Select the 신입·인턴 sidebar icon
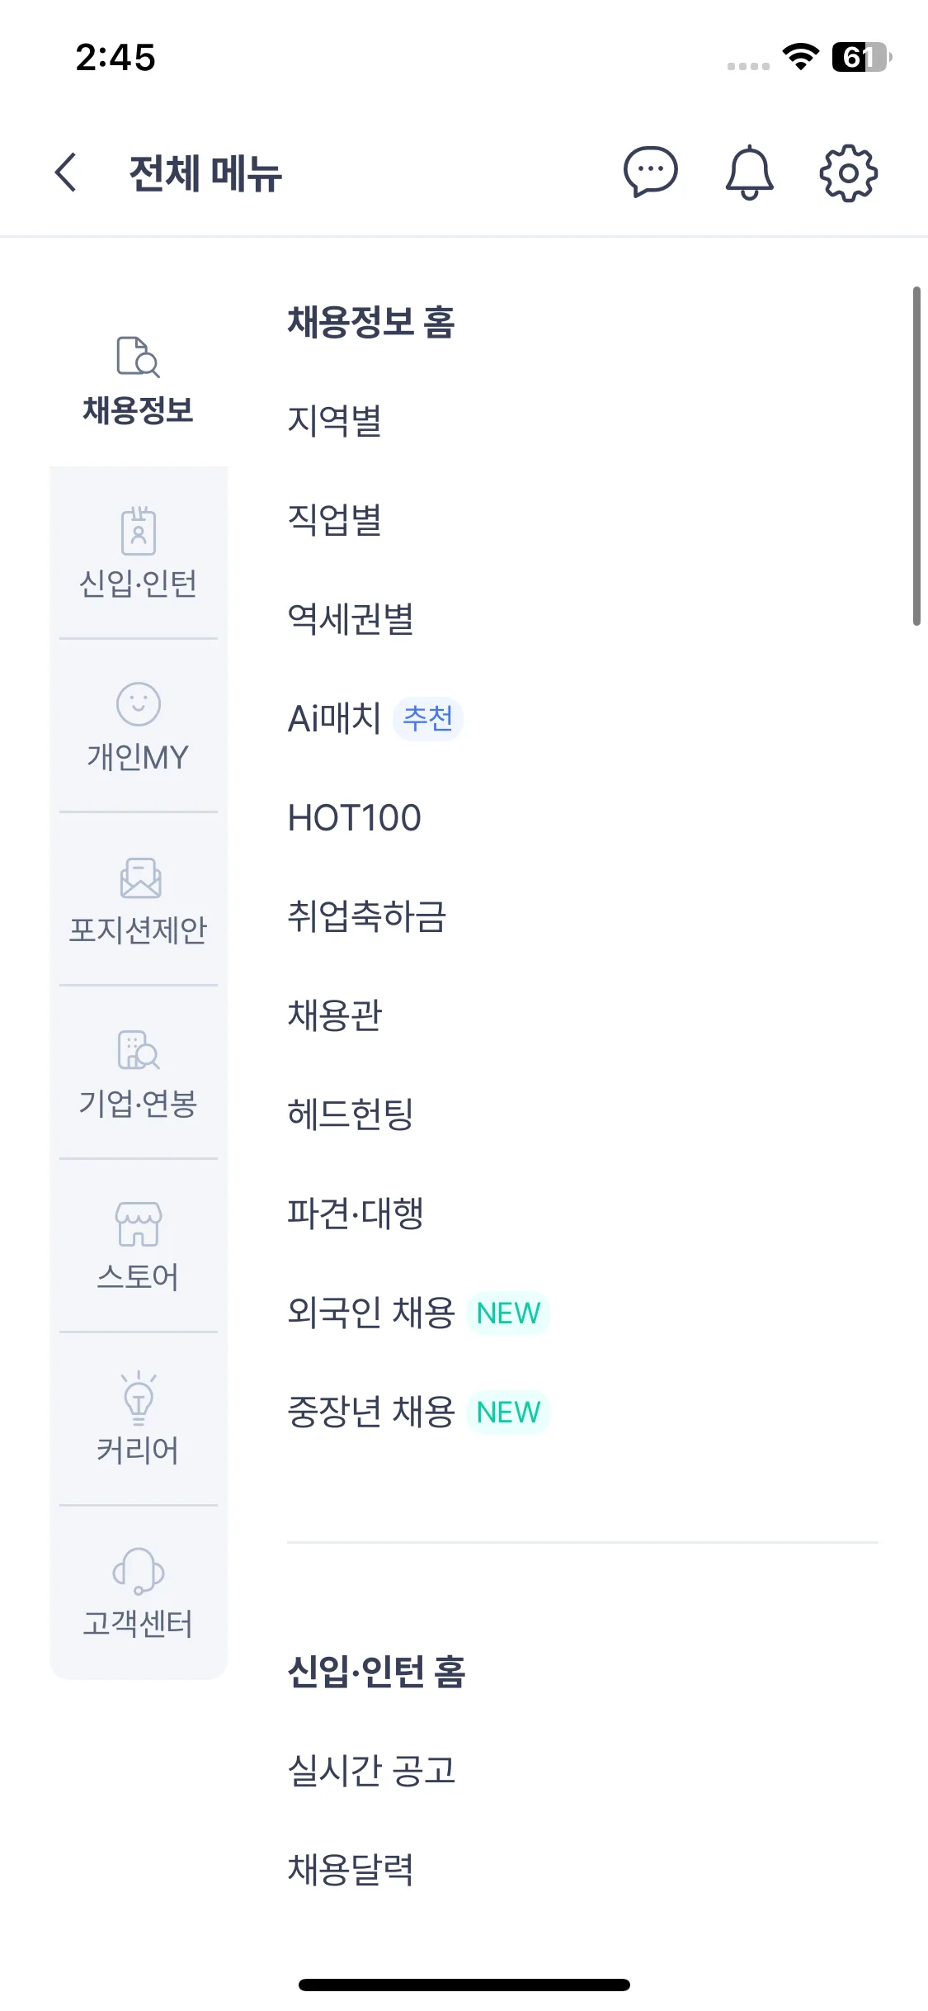Viewport: 928px width, 2011px height. coord(138,531)
